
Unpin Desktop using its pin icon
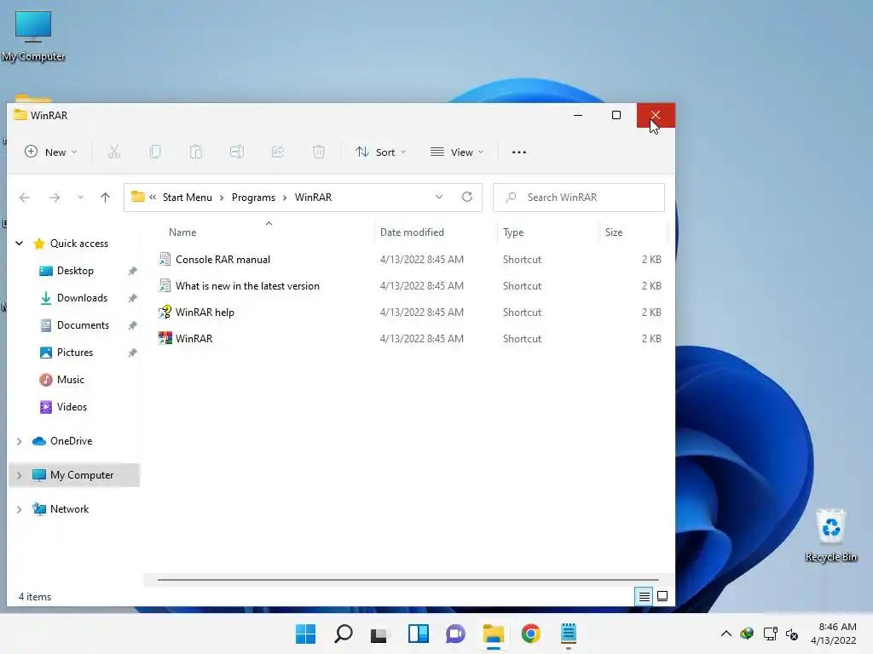coord(132,272)
